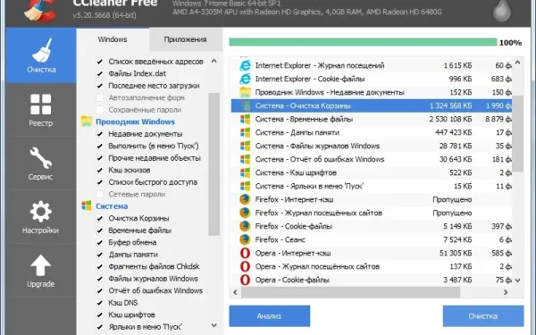
Task: Collapse the Проводник Windows group header
Action: (x=135, y=121)
